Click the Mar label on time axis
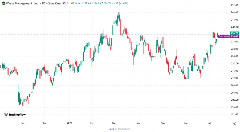 tap(114, 123)
